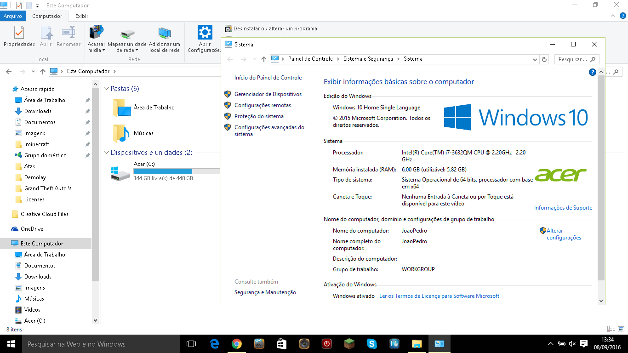Open Proteção do sistema
Screen dimensions: 628x353
tap(259, 116)
